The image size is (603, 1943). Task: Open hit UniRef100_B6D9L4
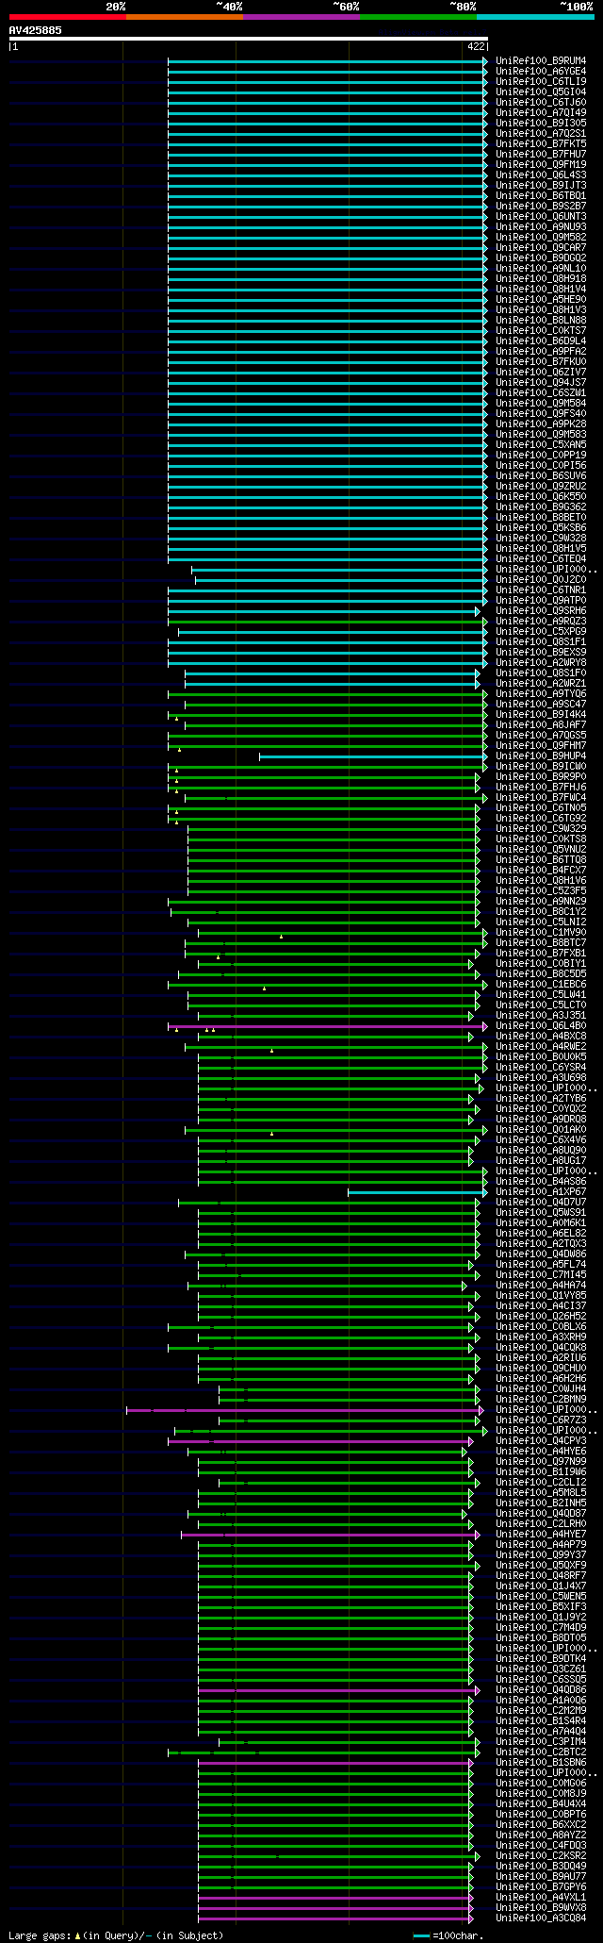[x=541, y=341]
